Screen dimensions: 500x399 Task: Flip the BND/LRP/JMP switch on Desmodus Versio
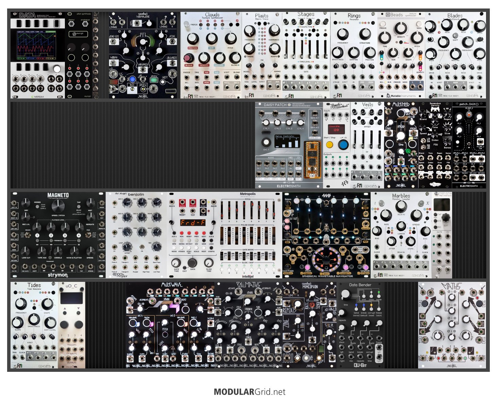[x=423, y=147]
